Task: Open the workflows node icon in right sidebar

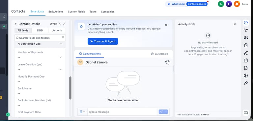Action: pos(246,30)
